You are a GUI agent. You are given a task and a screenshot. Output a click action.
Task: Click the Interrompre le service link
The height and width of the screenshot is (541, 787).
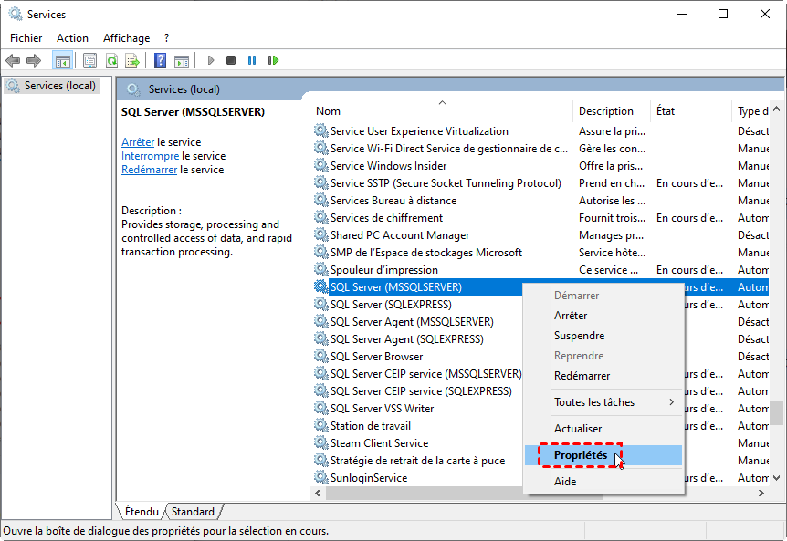150,156
